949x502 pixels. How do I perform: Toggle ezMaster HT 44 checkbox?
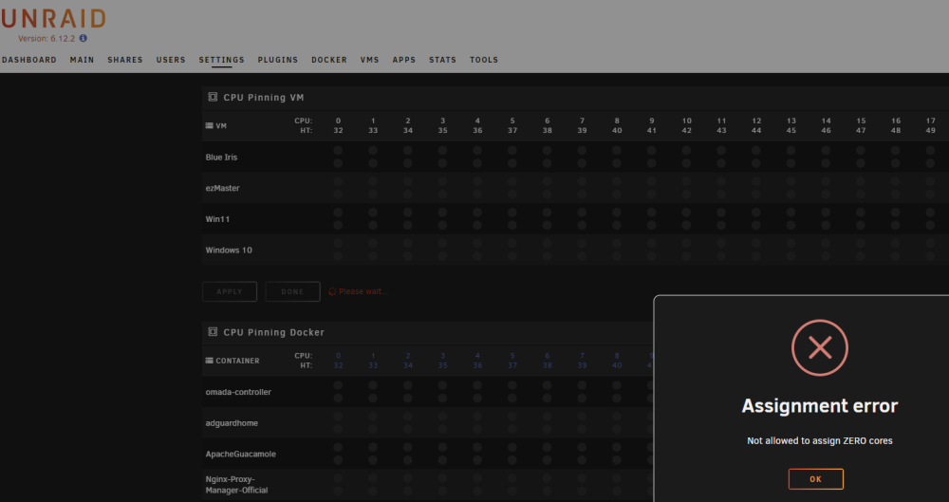[756, 194]
